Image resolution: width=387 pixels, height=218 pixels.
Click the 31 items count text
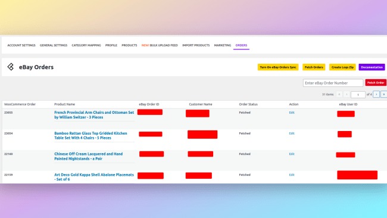pos(328,94)
